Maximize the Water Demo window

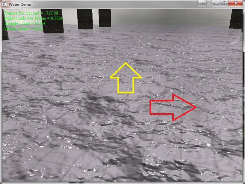(224, 3)
